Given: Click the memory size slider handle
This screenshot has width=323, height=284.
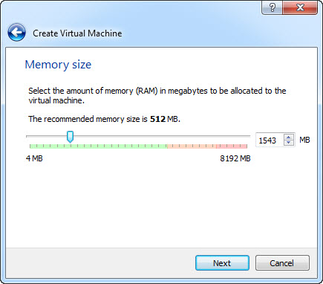Looking at the screenshot, I should (x=71, y=137).
